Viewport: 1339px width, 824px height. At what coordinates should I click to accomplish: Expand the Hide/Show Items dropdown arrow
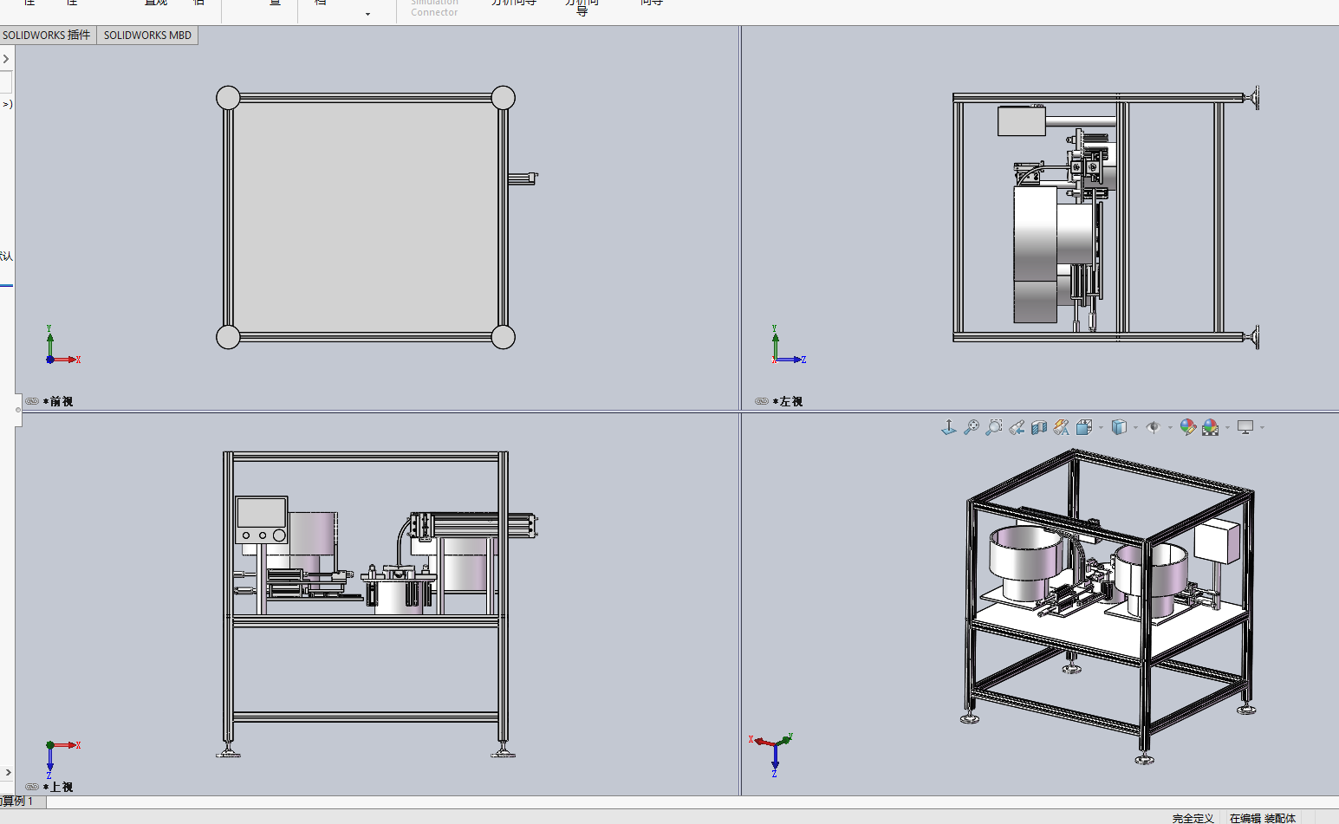pyautogui.click(x=1170, y=428)
